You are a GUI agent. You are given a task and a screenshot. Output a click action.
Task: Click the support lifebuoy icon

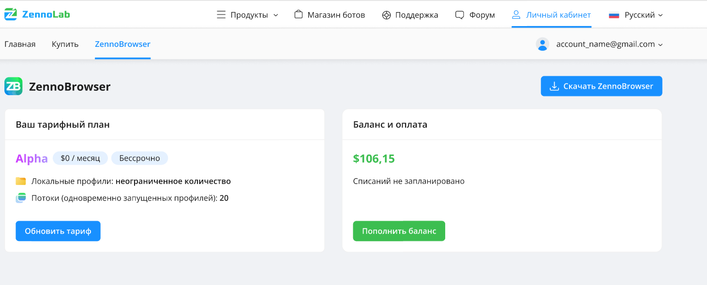tap(386, 15)
